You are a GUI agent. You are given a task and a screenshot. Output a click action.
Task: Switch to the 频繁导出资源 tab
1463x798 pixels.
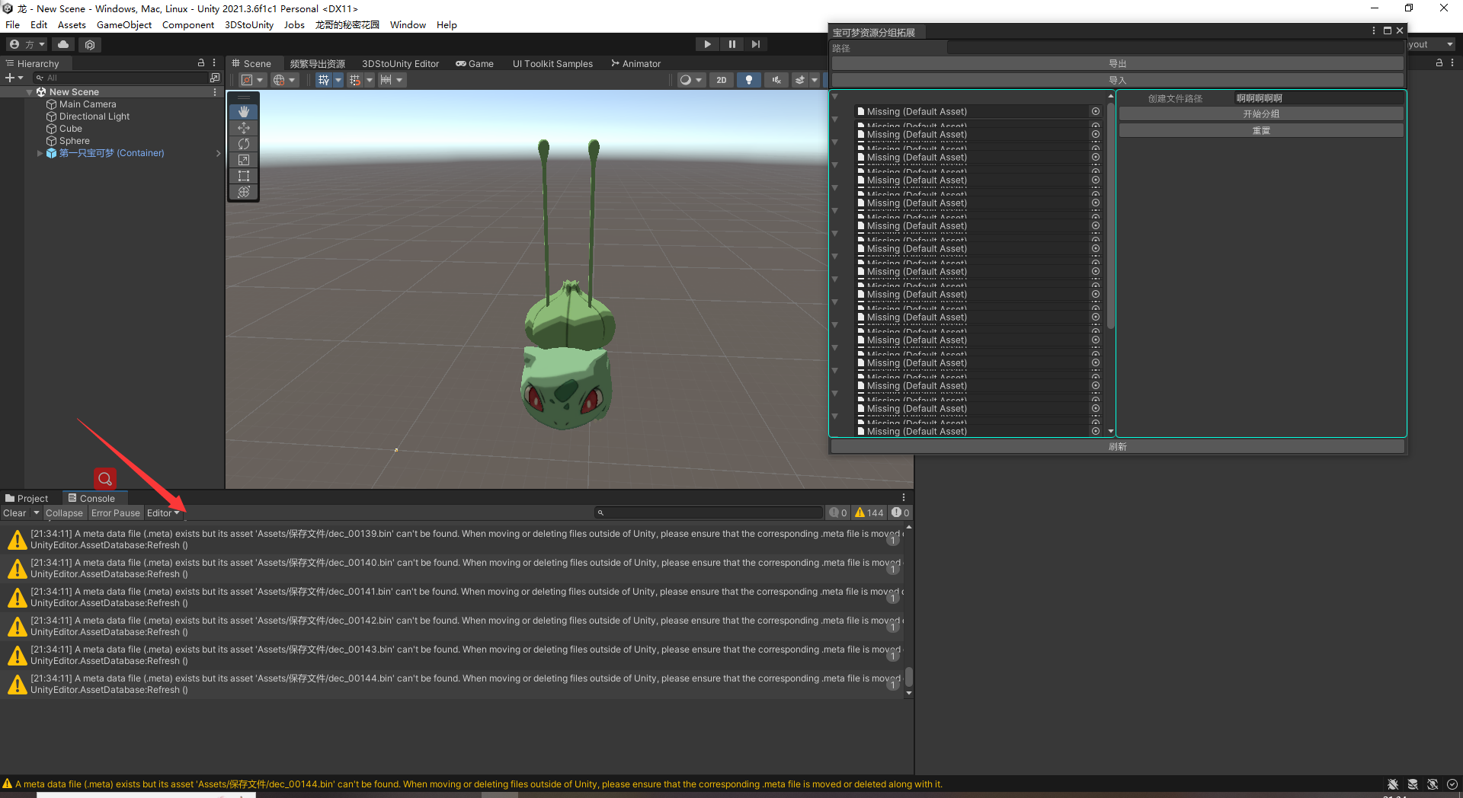coord(317,64)
